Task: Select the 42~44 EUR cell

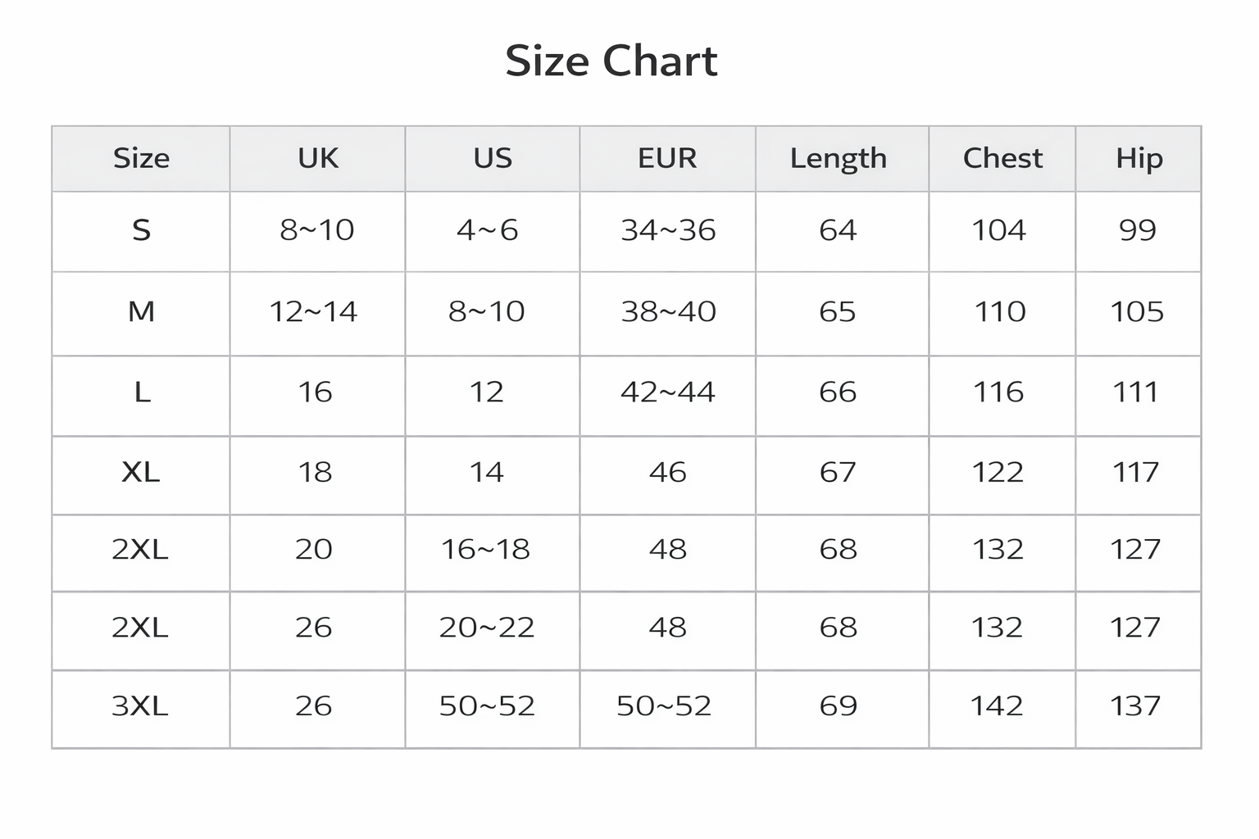Action: (x=668, y=392)
